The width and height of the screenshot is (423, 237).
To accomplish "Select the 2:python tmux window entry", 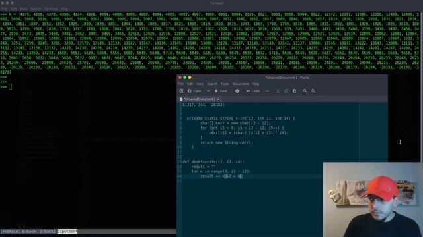I will click(67, 231).
